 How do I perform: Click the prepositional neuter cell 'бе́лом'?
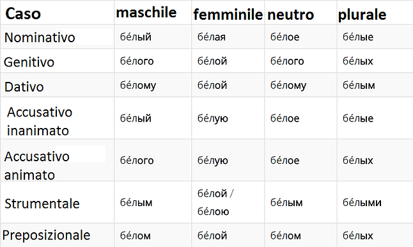coord(286,235)
